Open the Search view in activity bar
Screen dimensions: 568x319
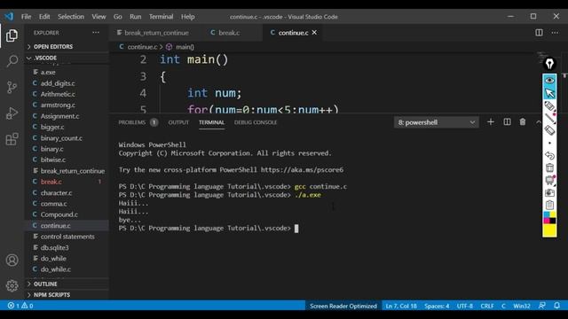[x=12, y=61]
